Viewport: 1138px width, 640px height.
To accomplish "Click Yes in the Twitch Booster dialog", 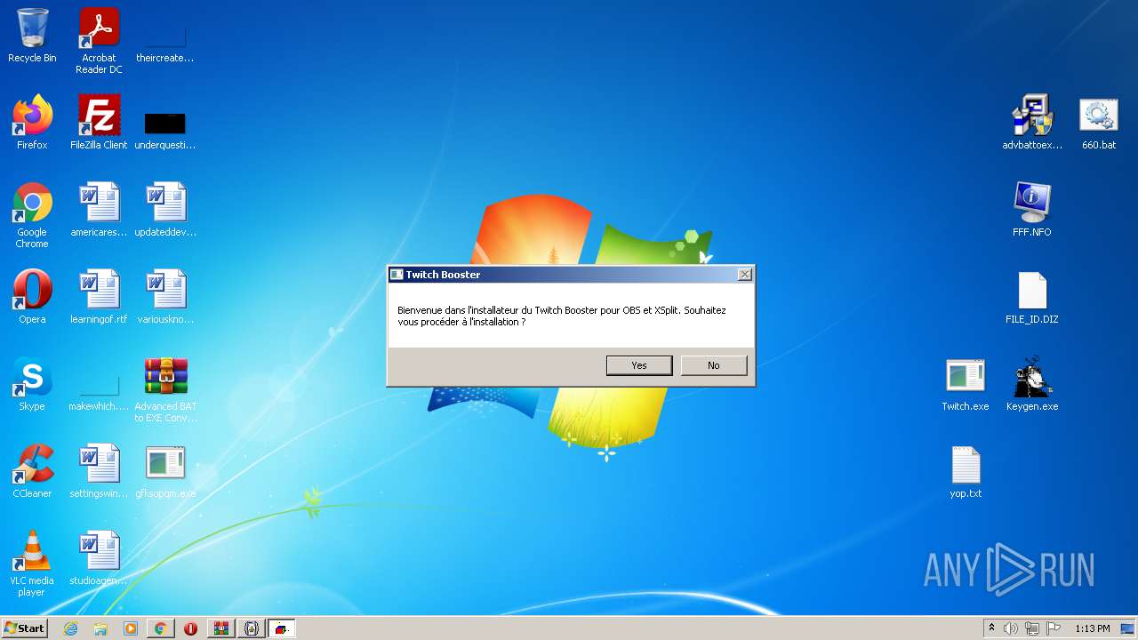I will click(638, 365).
